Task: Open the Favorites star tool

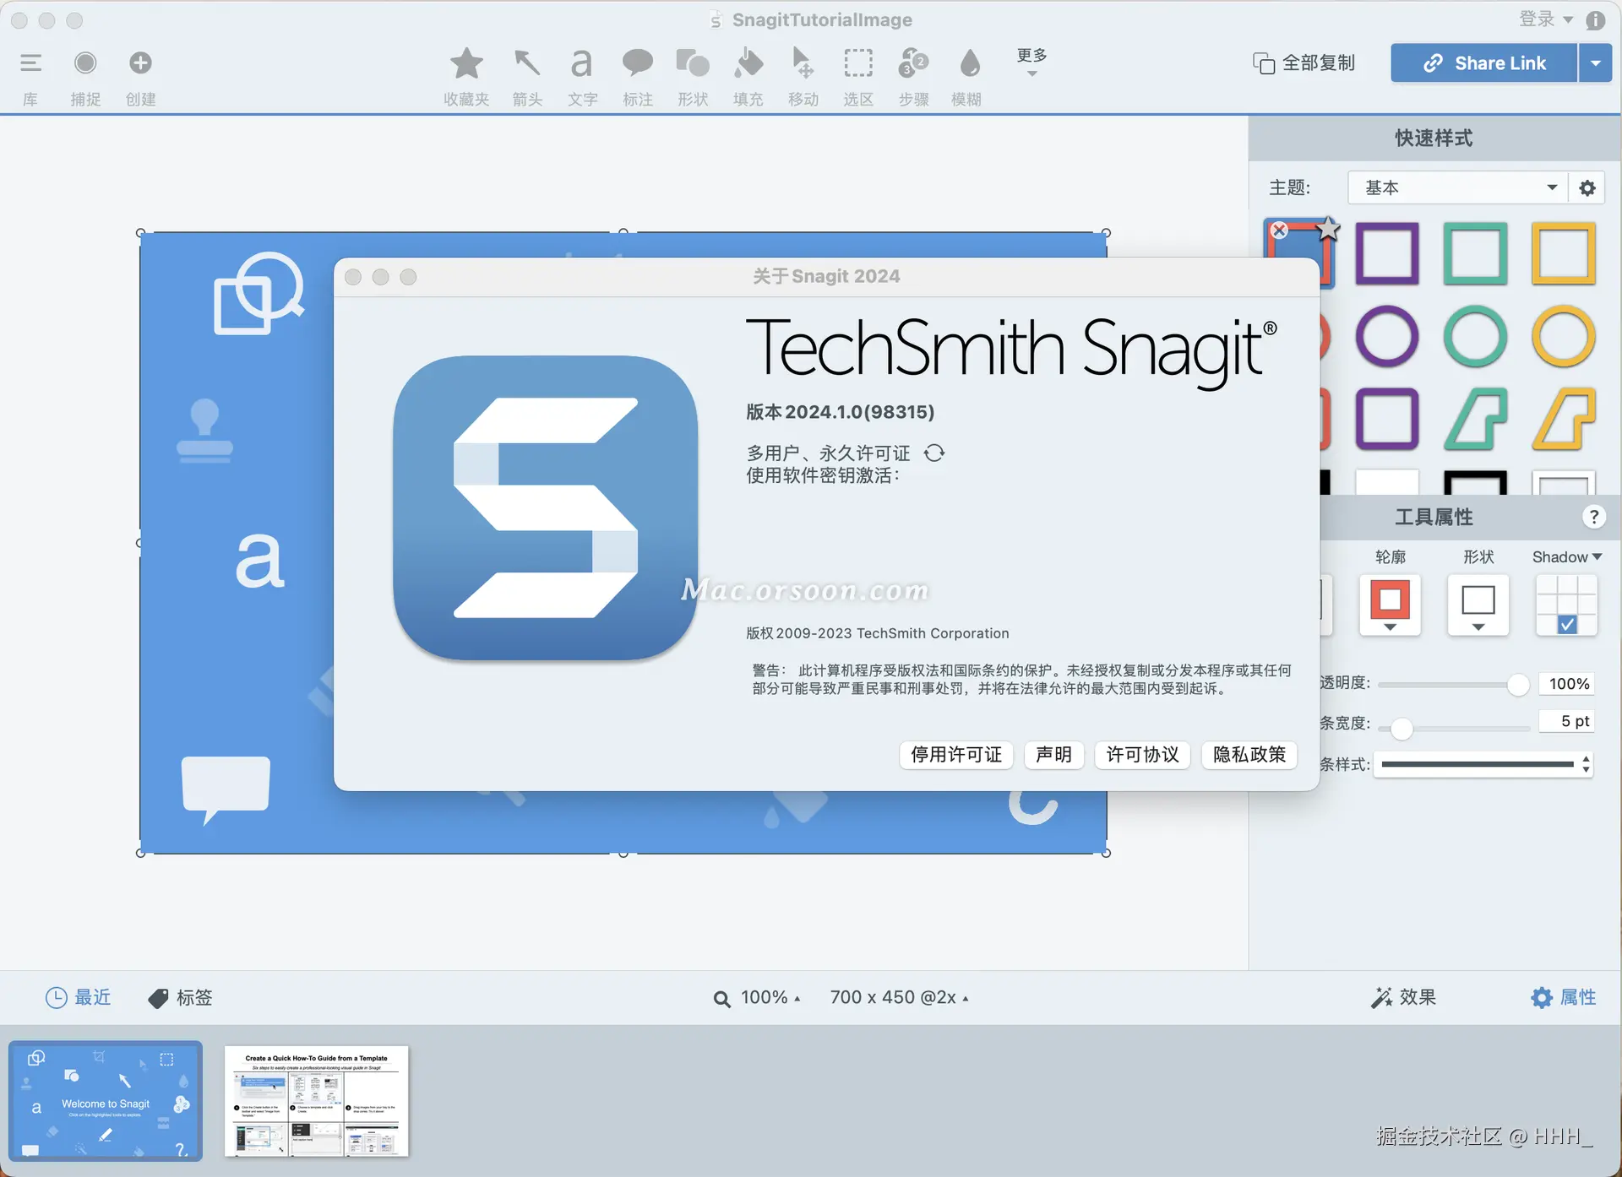Action: [466, 64]
